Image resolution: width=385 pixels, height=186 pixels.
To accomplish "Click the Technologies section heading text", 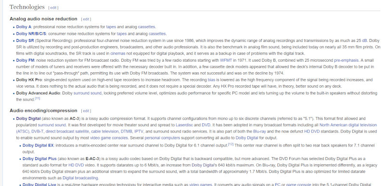I will [x=27, y=7].
